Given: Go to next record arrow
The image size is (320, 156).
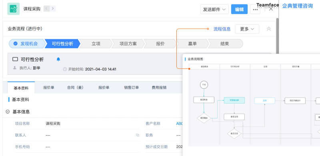Looking at the screenshot, I should coord(53,8).
